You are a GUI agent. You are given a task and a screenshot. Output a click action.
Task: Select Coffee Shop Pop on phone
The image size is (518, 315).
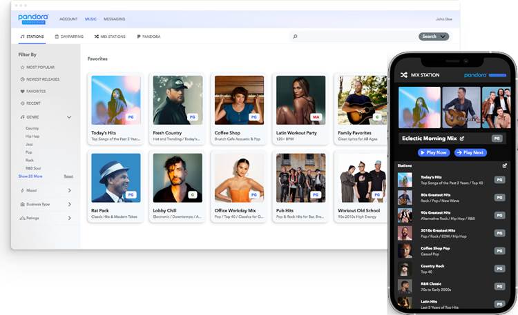pos(451,251)
